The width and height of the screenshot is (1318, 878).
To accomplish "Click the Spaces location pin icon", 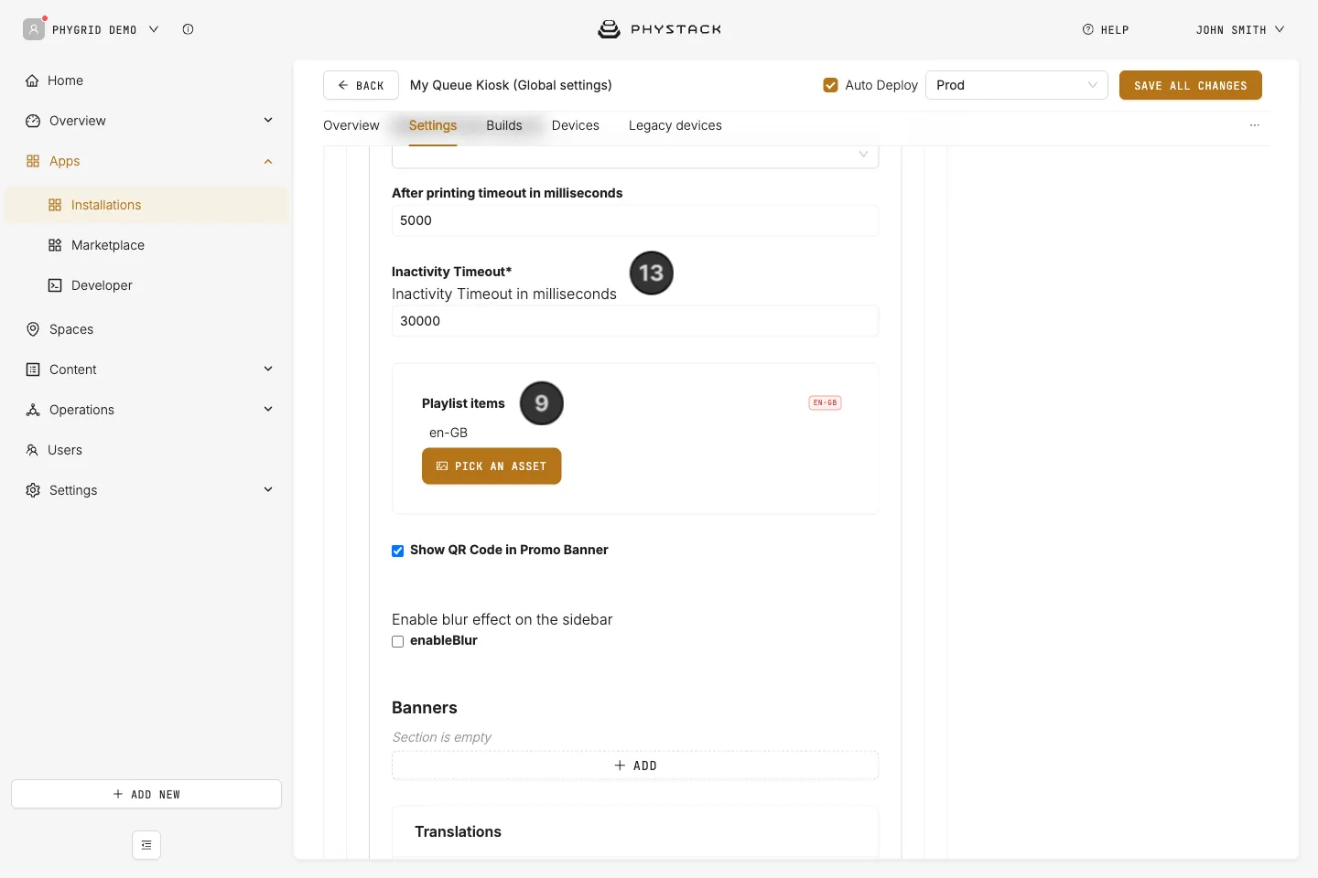I will point(33,329).
